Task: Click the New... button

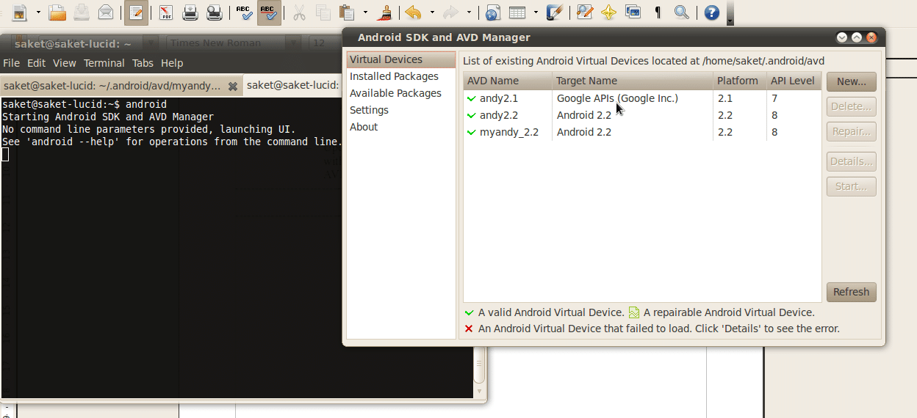Action: [851, 81]
